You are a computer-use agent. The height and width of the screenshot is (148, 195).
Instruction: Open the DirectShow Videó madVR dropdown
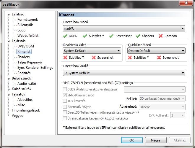[124, 28]
